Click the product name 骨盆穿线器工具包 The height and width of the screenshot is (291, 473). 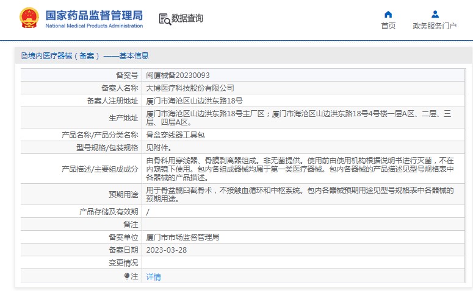tap(175, 135)
